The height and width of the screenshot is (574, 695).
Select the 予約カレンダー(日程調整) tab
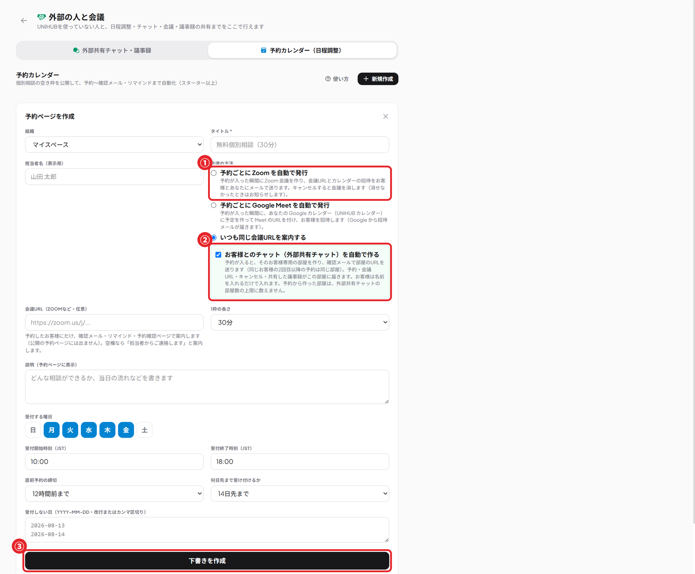(x=302, y=50)
